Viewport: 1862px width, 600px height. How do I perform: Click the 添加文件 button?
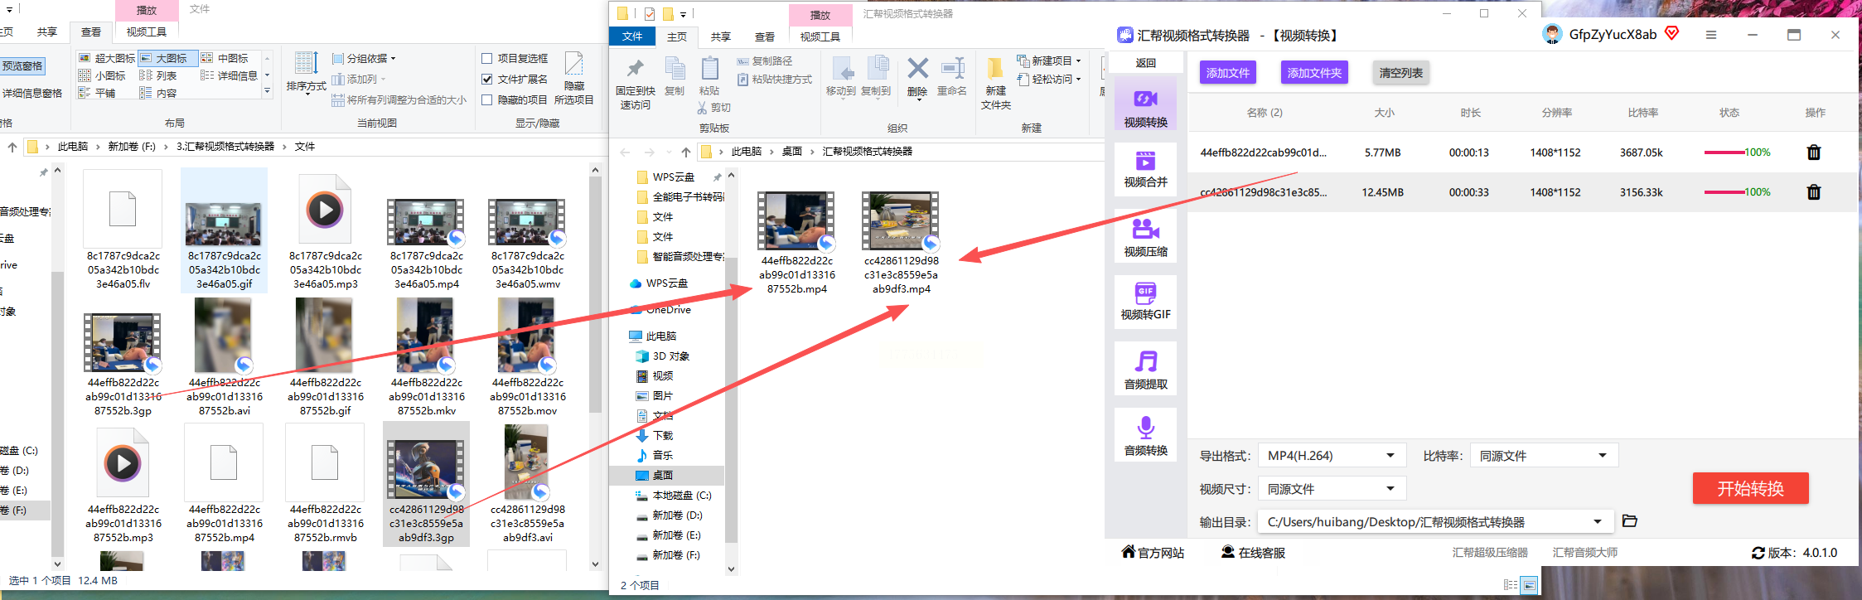(1227, 73)
